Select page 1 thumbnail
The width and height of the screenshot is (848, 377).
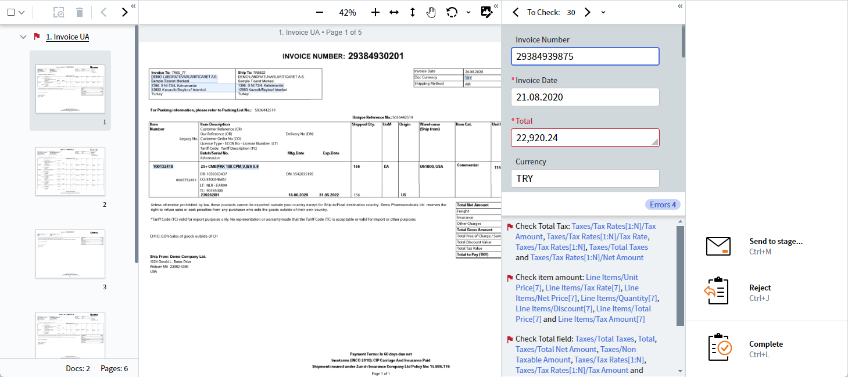click(70, 89)
